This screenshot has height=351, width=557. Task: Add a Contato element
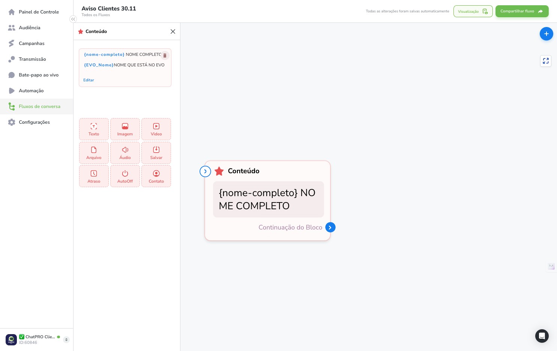pos(156,176)
